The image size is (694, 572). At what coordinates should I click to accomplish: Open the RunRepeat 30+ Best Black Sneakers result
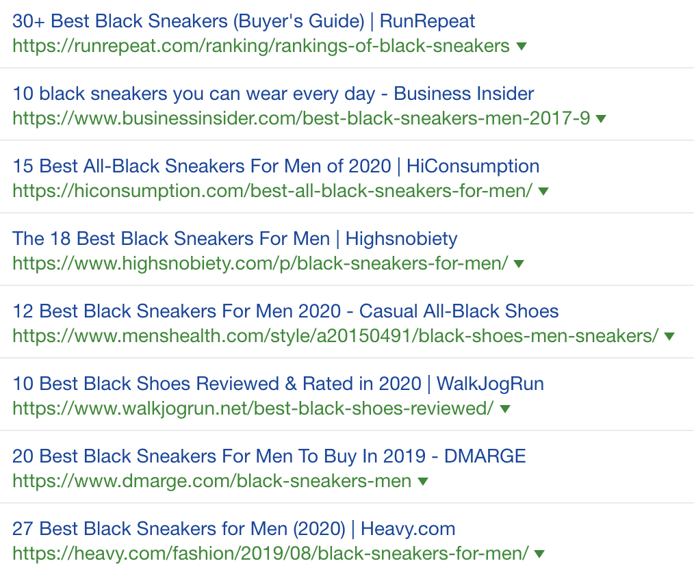point(244,21)
